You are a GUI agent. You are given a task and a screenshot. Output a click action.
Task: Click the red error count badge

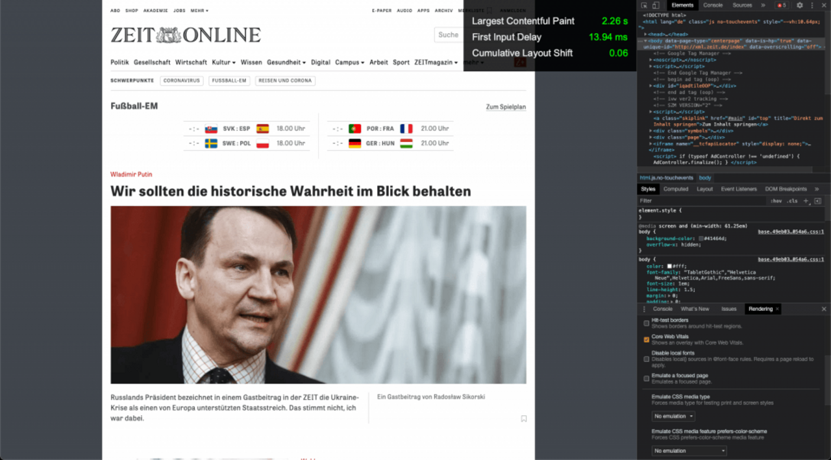(x=782, y=5)
